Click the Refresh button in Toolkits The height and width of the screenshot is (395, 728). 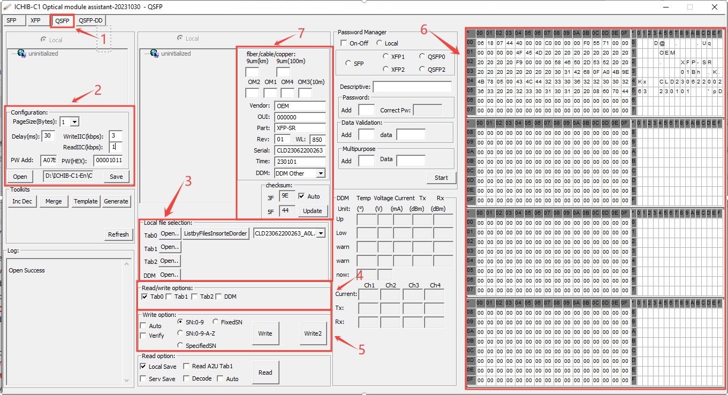click(x=118, y=234)
